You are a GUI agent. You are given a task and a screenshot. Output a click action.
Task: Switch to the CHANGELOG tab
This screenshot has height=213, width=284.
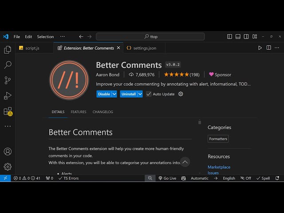[x=103, y=112]
